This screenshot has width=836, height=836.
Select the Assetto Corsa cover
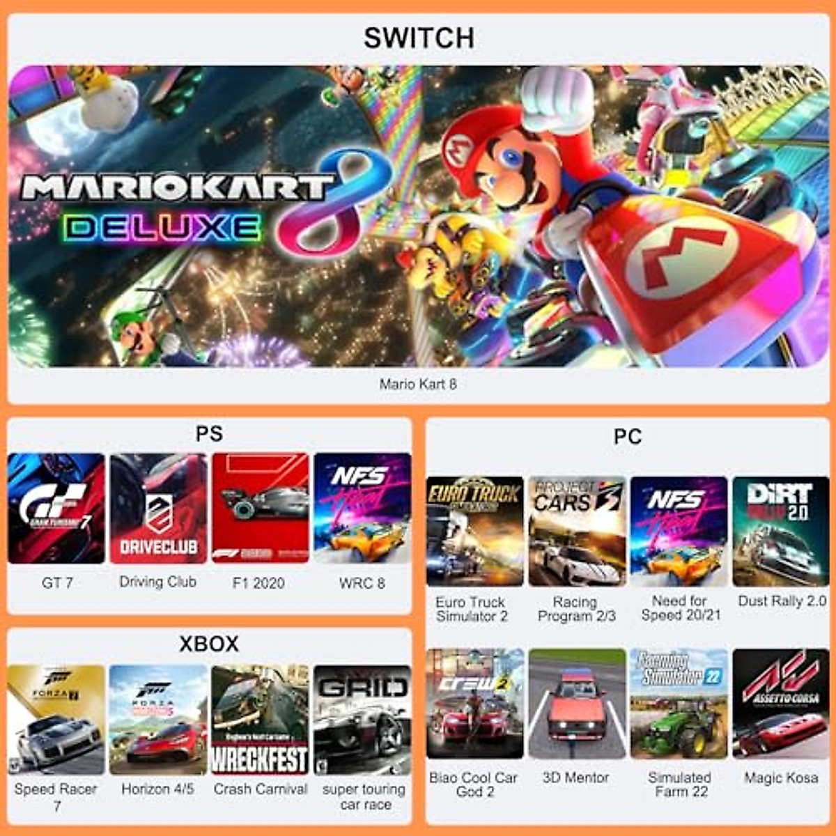coord(781,704)
